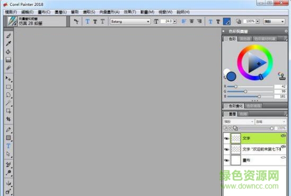Click the G color slider

[250, 91]
